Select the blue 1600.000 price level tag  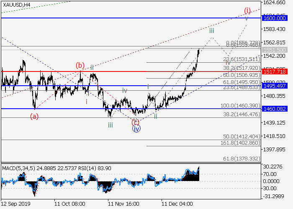point(275,18)
